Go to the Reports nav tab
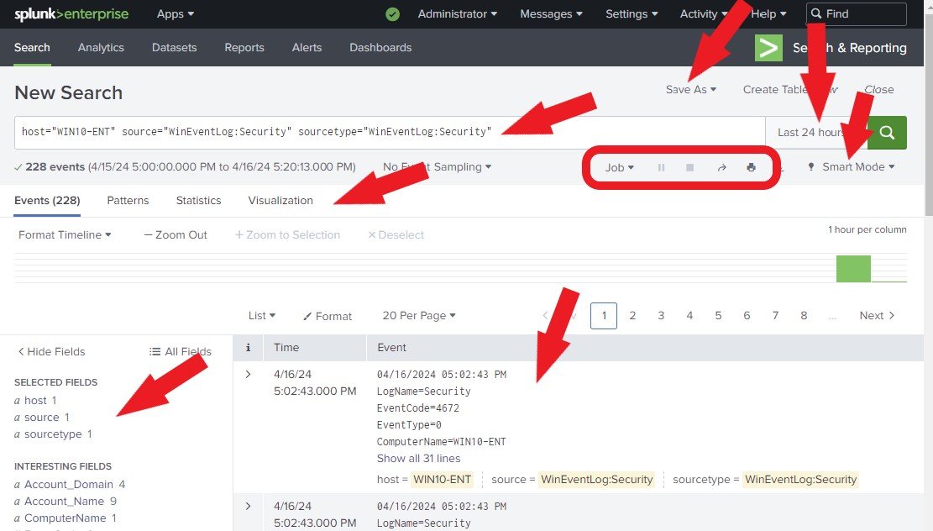The image size is (933, 531). [x=244, y=48]
